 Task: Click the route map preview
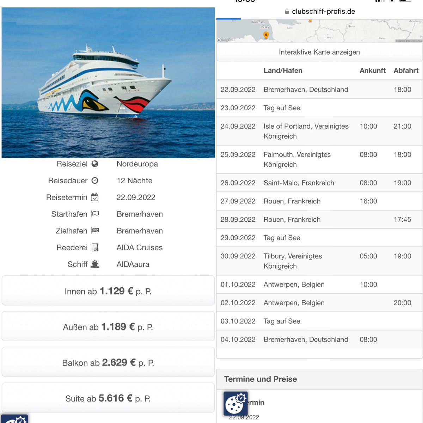[x=319, y=31]
